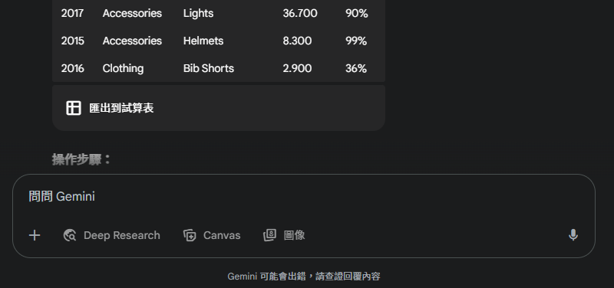Select the Deep Research label
This screenshot has height=288, width=614.
coord(122,235)
